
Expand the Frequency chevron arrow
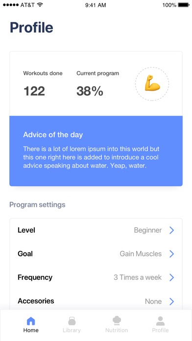pyautogui.click(x=171, y=277)
